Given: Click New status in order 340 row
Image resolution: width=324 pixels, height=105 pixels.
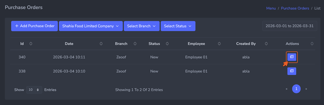Looking at the screenshot, I should coord(154,57).
